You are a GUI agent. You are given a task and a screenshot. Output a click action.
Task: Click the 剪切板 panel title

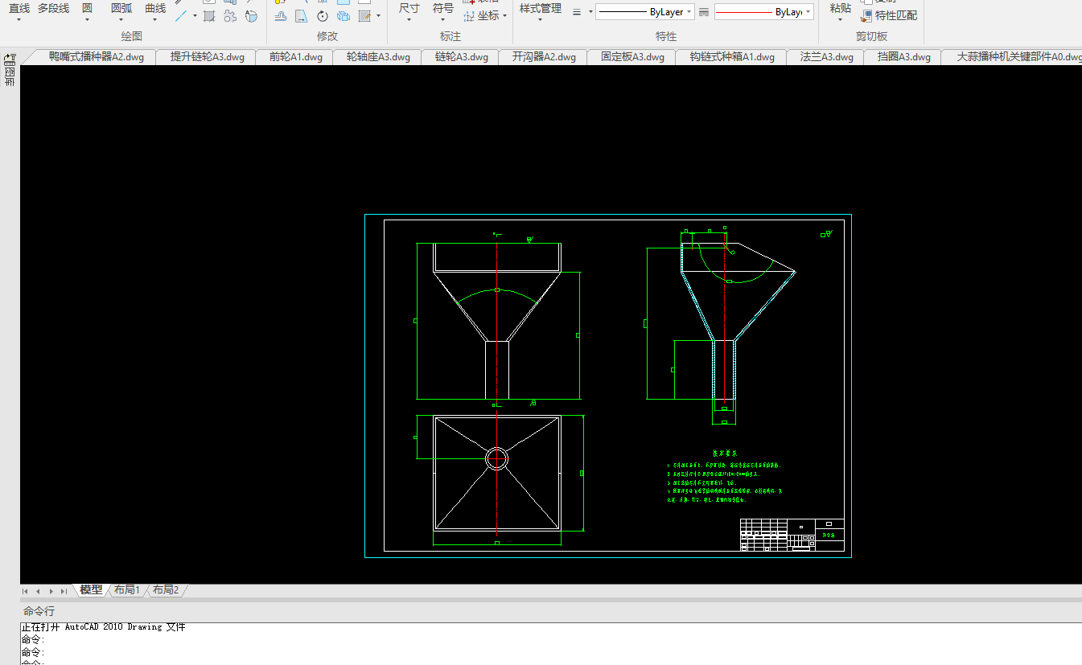point(872,36)
